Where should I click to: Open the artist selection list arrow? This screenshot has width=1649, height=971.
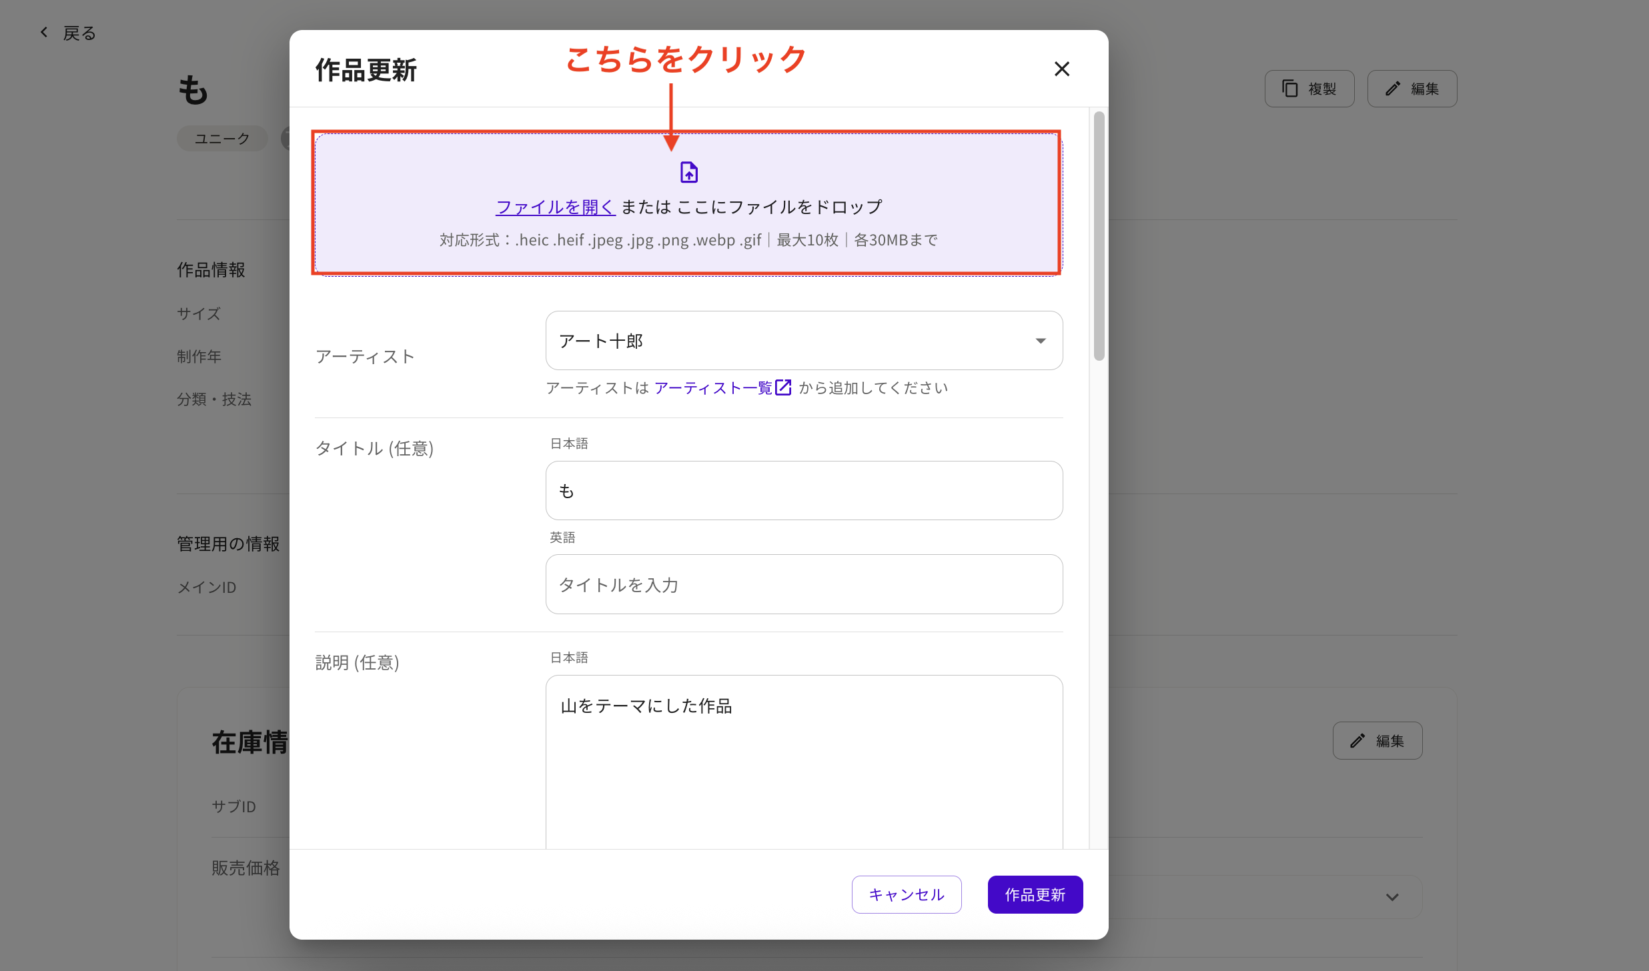pos(1041,340)
